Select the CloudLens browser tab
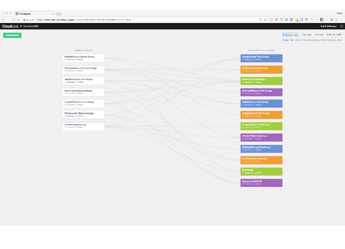Image resolution: width=345 pixels, height=249 pixels. [x=35, y=14]
